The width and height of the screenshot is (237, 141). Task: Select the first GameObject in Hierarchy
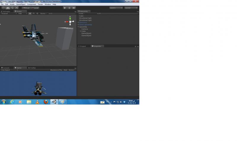tap(86, 33)
